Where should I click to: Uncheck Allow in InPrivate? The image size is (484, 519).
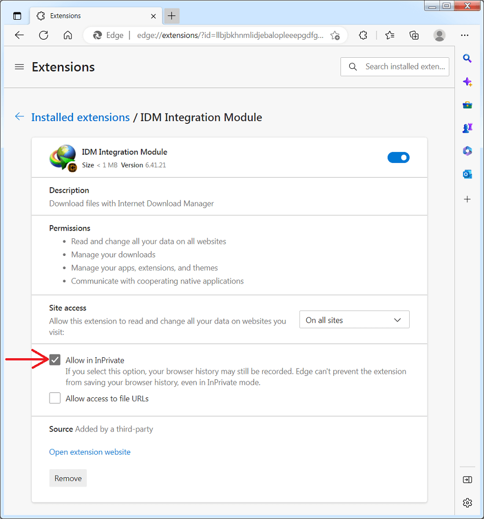point(54,359)
